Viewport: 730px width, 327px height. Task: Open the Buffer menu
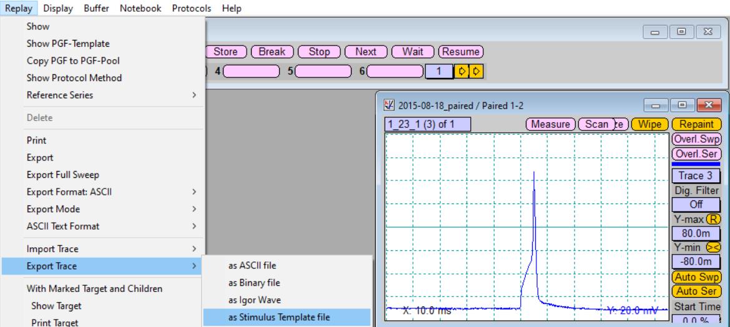[x=96, y=8]
